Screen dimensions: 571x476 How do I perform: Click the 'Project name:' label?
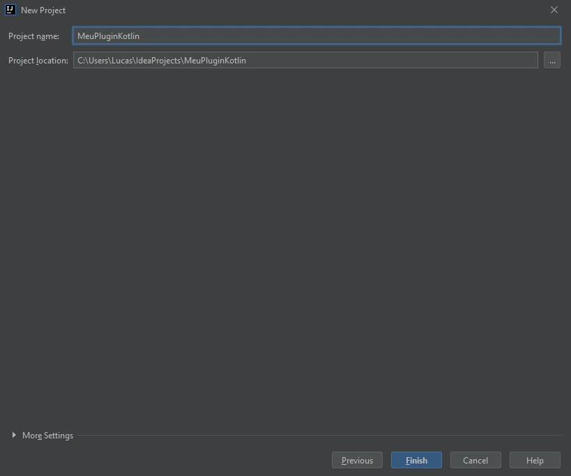pyautogui.click(x=33, y=36)
